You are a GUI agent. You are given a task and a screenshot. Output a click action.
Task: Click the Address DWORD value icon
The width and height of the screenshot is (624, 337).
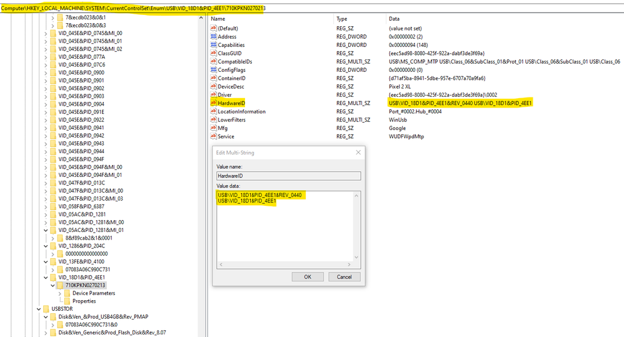pos(213,37)
